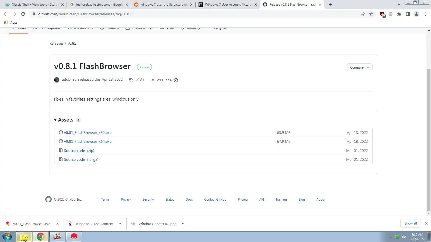Reload the page with the refresh icon
Screen dimensions: 431x242
click(23, 14)
